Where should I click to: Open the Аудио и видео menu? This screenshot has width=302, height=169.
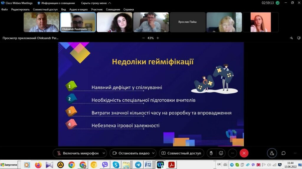click(x=78, y=9)
